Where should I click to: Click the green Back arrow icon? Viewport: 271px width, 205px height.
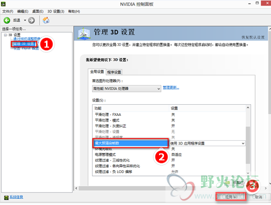pyautogui.click(x=7, y=20)
